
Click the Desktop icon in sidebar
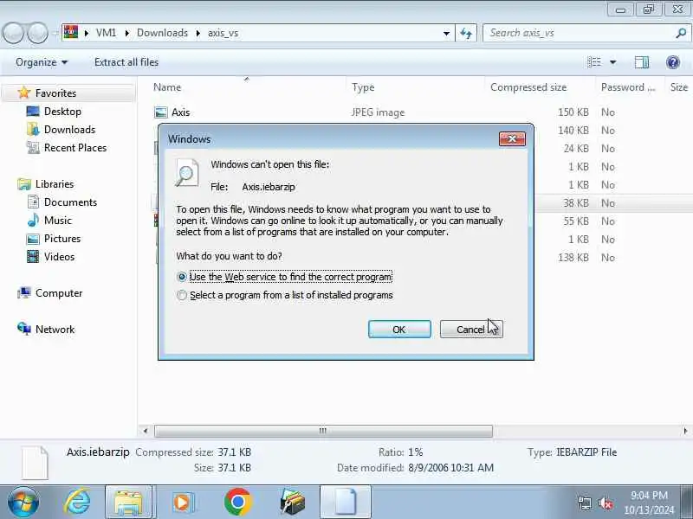(33, 112)
